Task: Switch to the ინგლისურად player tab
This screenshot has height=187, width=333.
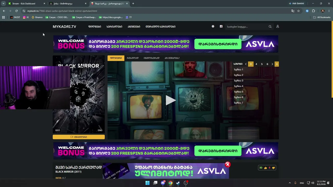Action: pos(151,58)
